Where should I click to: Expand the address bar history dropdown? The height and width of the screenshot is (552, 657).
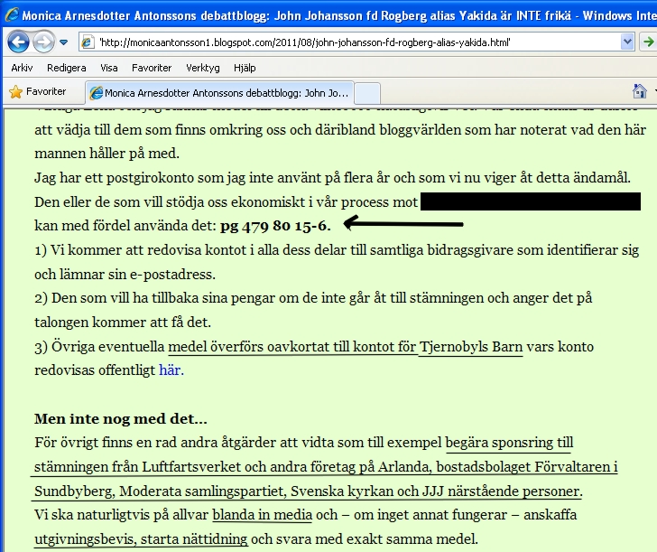pyautogui.click(x=627, y=42)
